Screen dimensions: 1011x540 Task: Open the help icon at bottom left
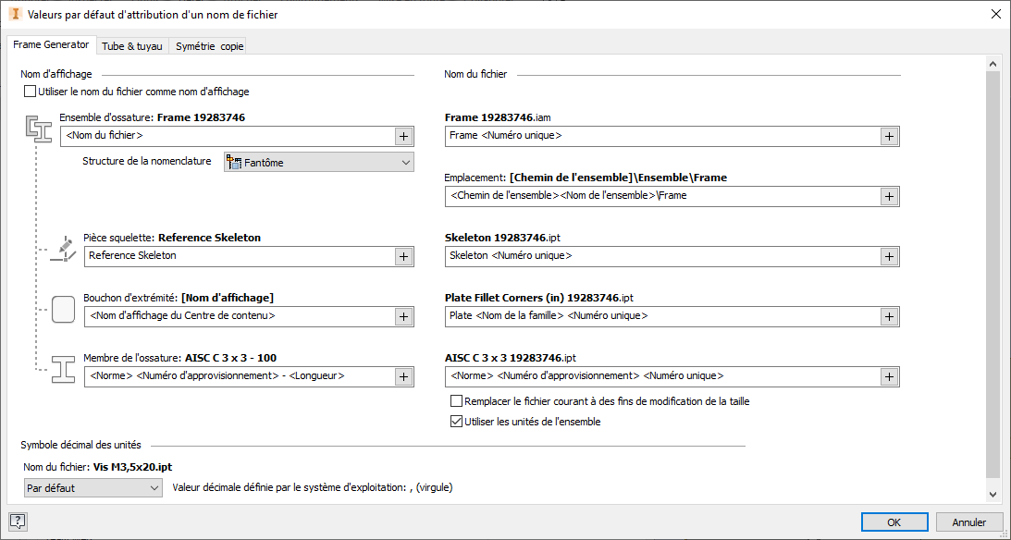click(18, 522)
